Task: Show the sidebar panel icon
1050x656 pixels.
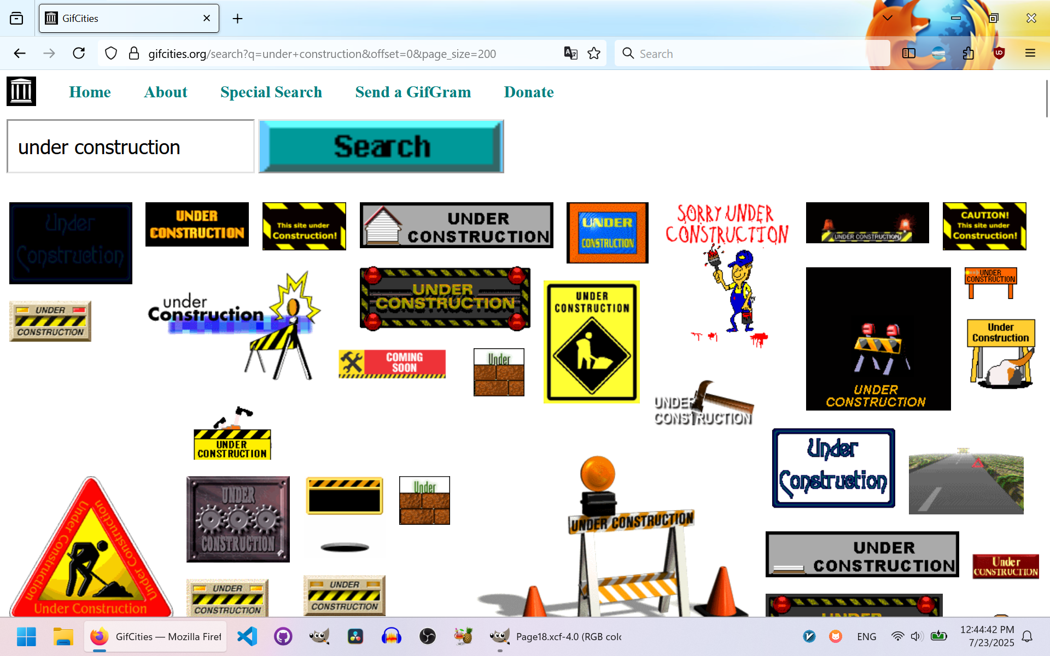Action: 908,53
